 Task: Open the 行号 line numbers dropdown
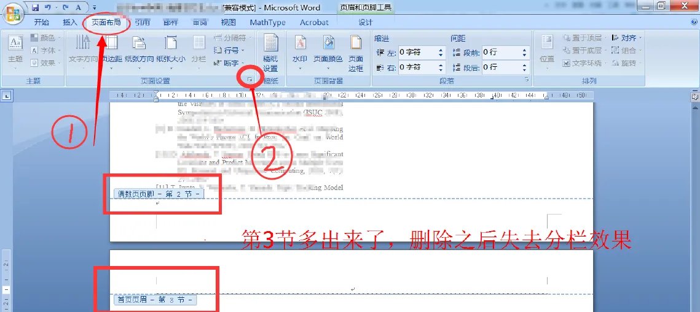[x=229, y=51]
